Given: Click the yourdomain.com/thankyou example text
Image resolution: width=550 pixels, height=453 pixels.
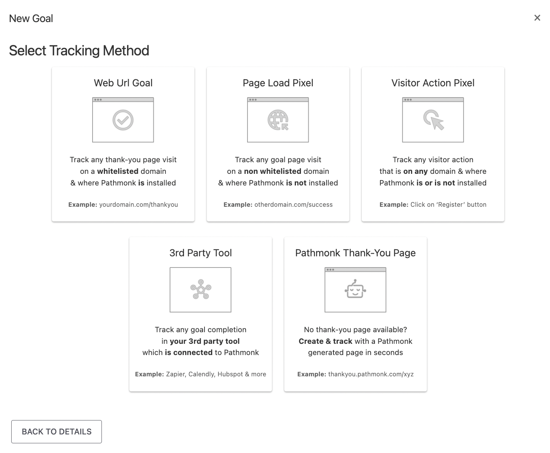Looking at the screenshot, I should pos(138,204).
